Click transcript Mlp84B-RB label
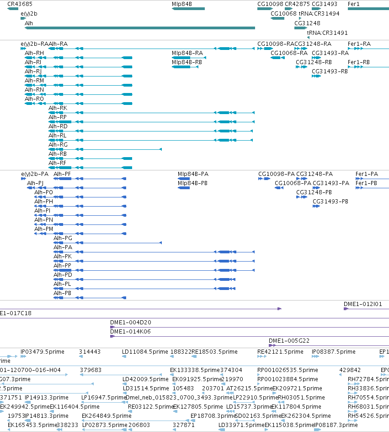 click(x=187, y=62)
